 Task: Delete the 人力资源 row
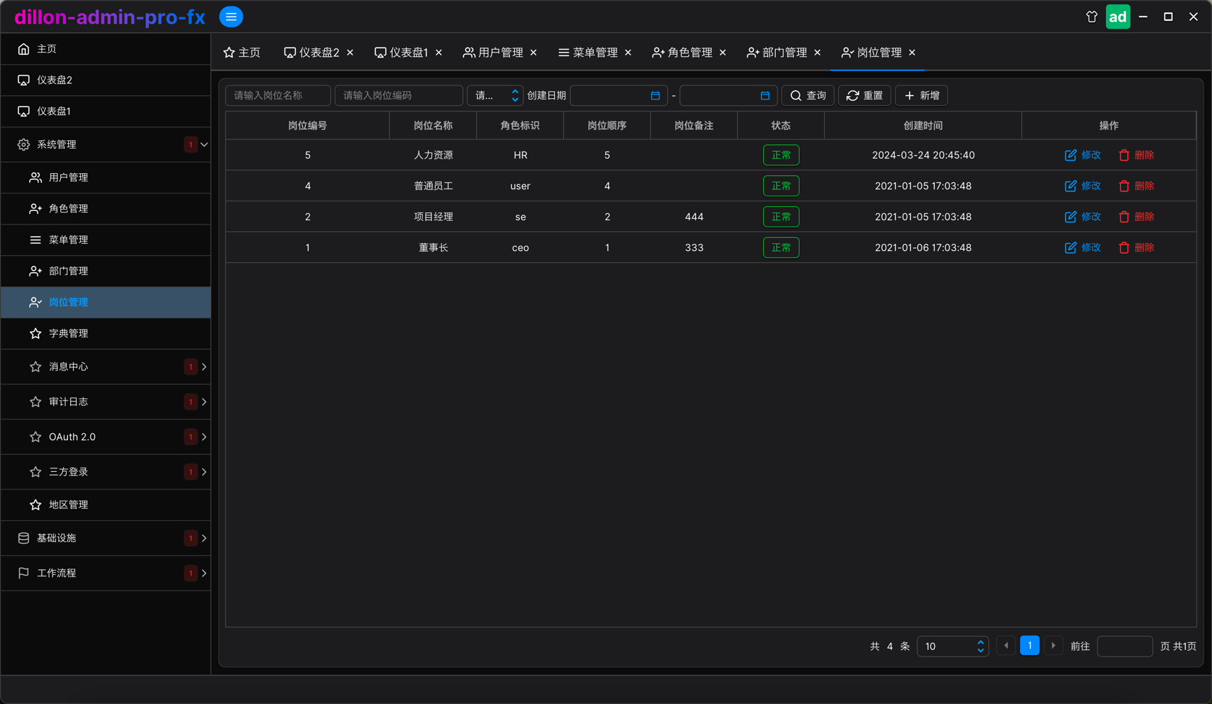(1136, 155)
